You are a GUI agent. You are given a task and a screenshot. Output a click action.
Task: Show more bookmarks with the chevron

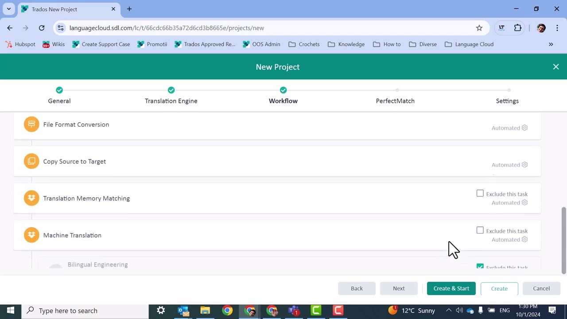pos(551,44)
